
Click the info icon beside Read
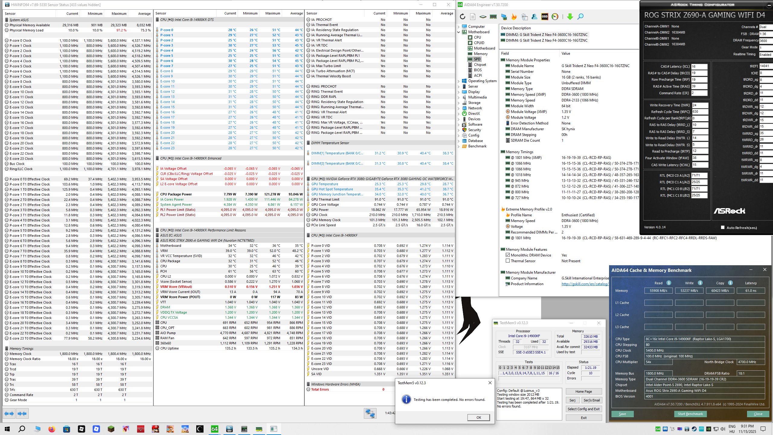pos(669,283)
